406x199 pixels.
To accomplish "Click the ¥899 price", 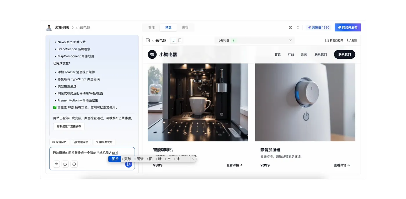I will (158, 165).
